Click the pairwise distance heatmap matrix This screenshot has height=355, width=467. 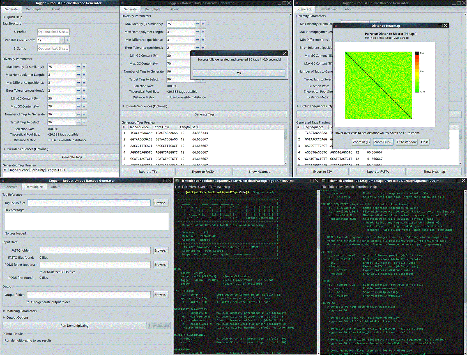[x=378, y=85]
